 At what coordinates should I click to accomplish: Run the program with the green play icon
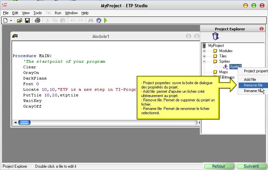click(x=105, y=20)
